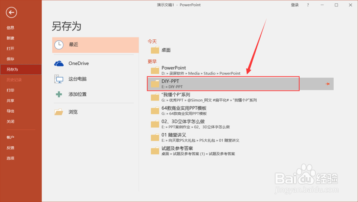Click the clock icon beside 最近
Image resolution: width=358 pixels, height=202 pixels.
(59, 45)
